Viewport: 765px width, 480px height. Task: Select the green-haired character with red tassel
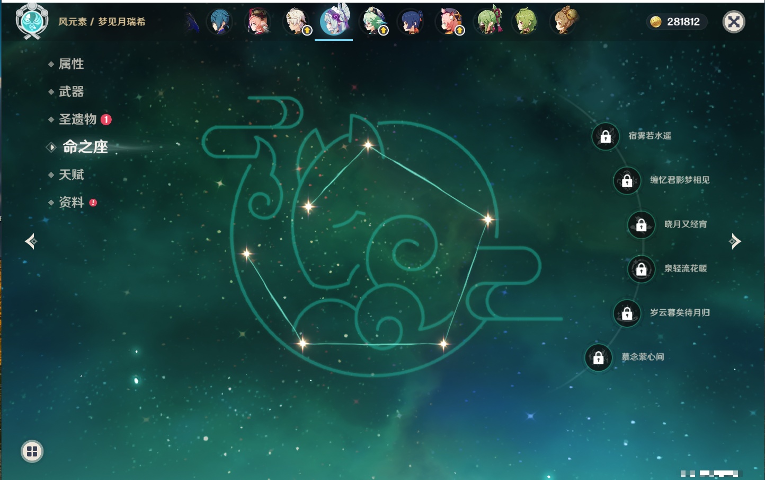[488, 22]
